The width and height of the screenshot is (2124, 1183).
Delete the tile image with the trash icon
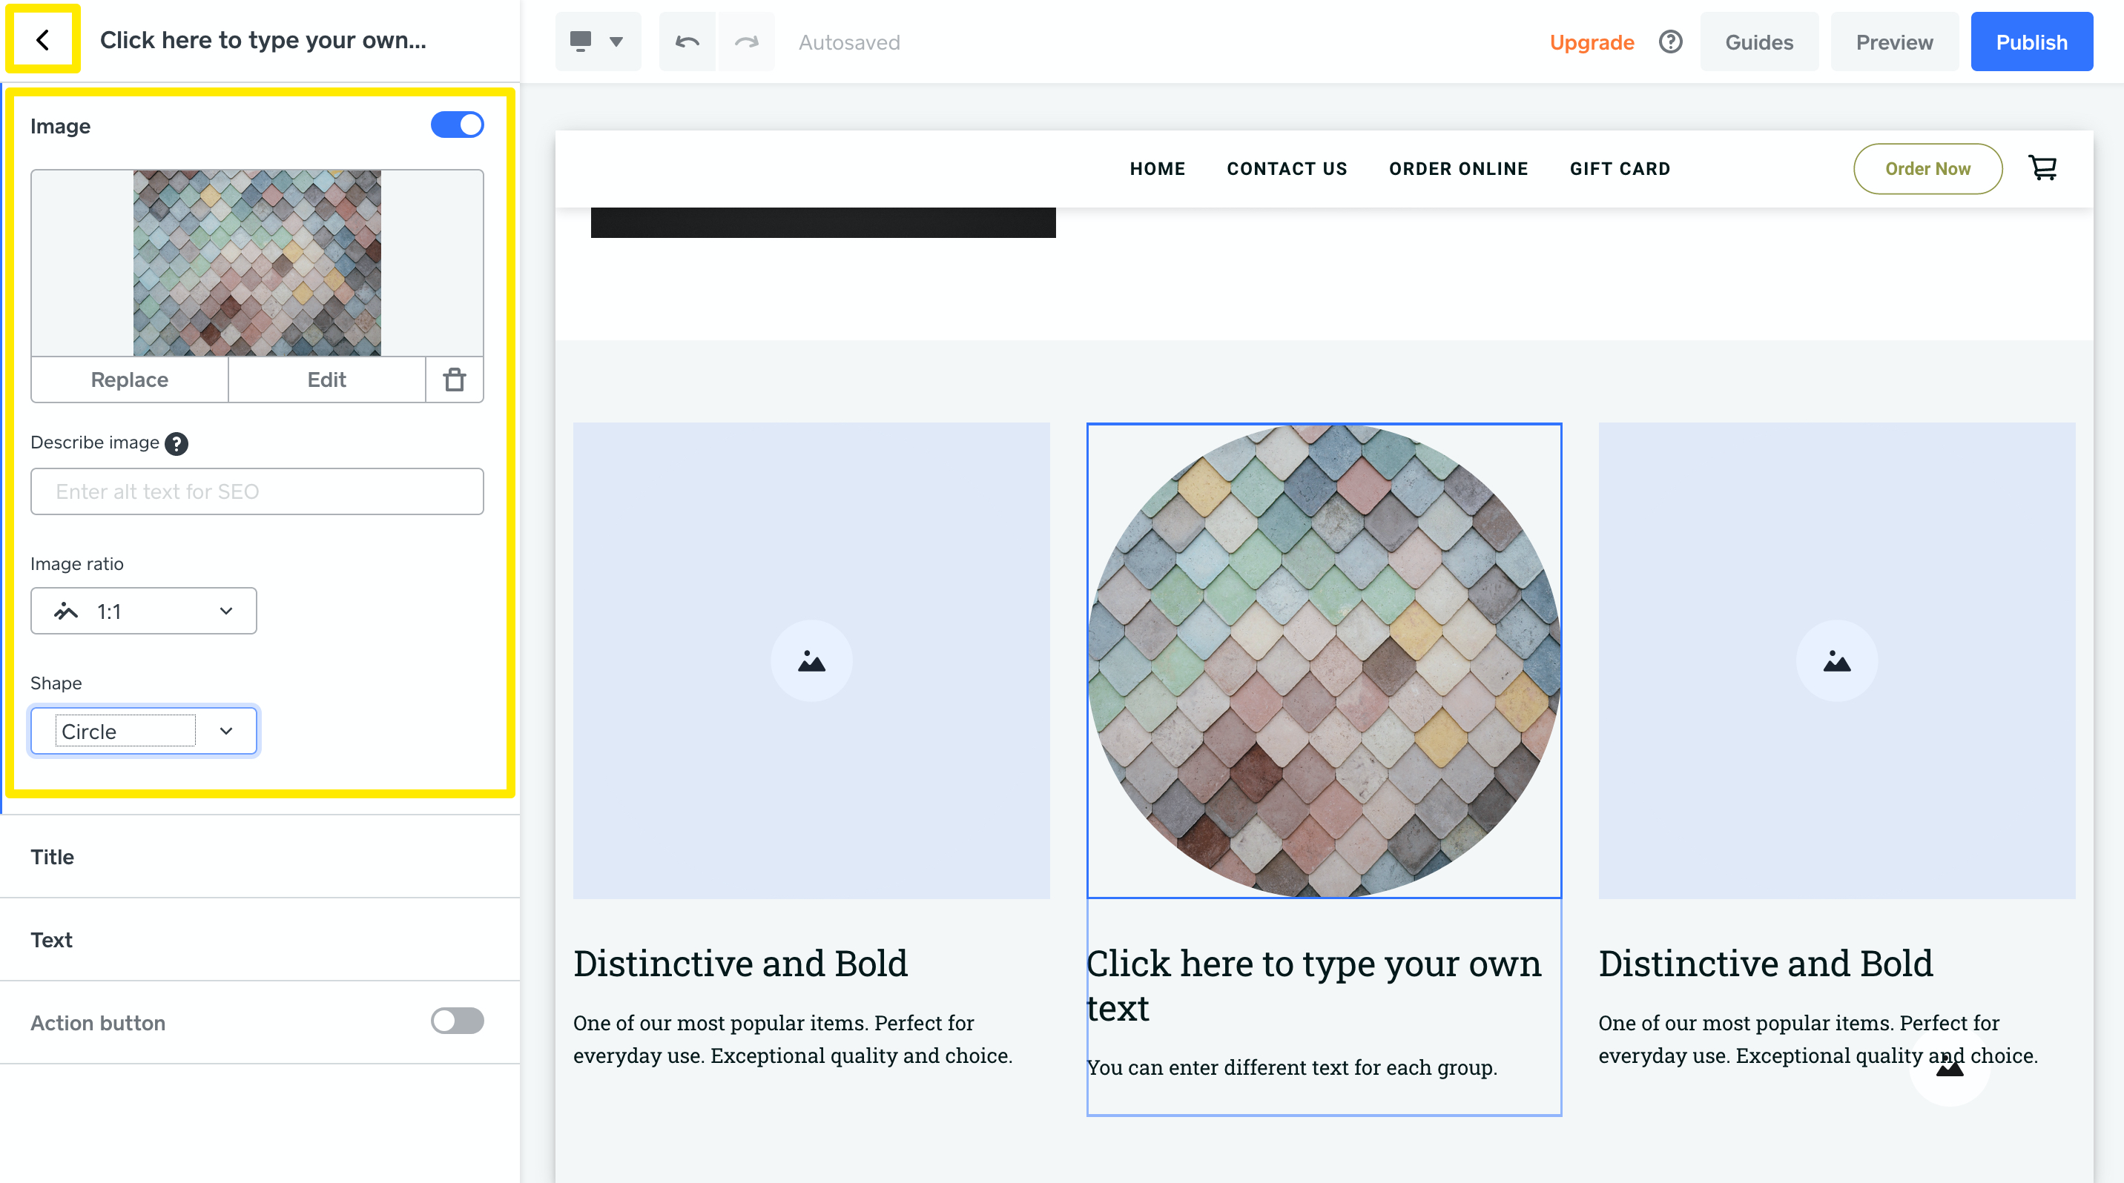tap(453, 380)
